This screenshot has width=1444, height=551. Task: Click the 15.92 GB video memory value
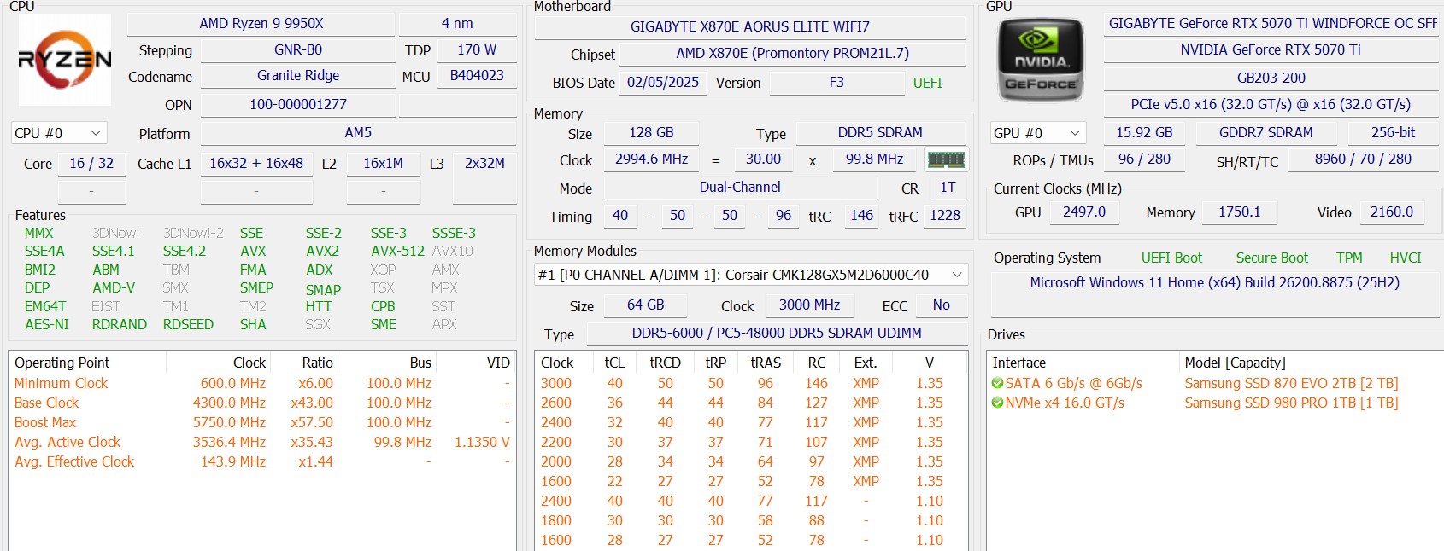click(1144, 133)
